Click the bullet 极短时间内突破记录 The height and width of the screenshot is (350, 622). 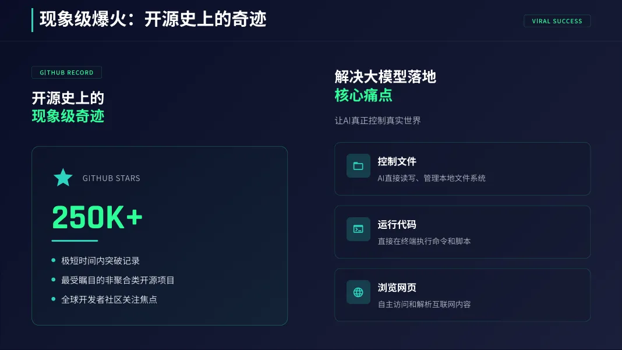100,261
